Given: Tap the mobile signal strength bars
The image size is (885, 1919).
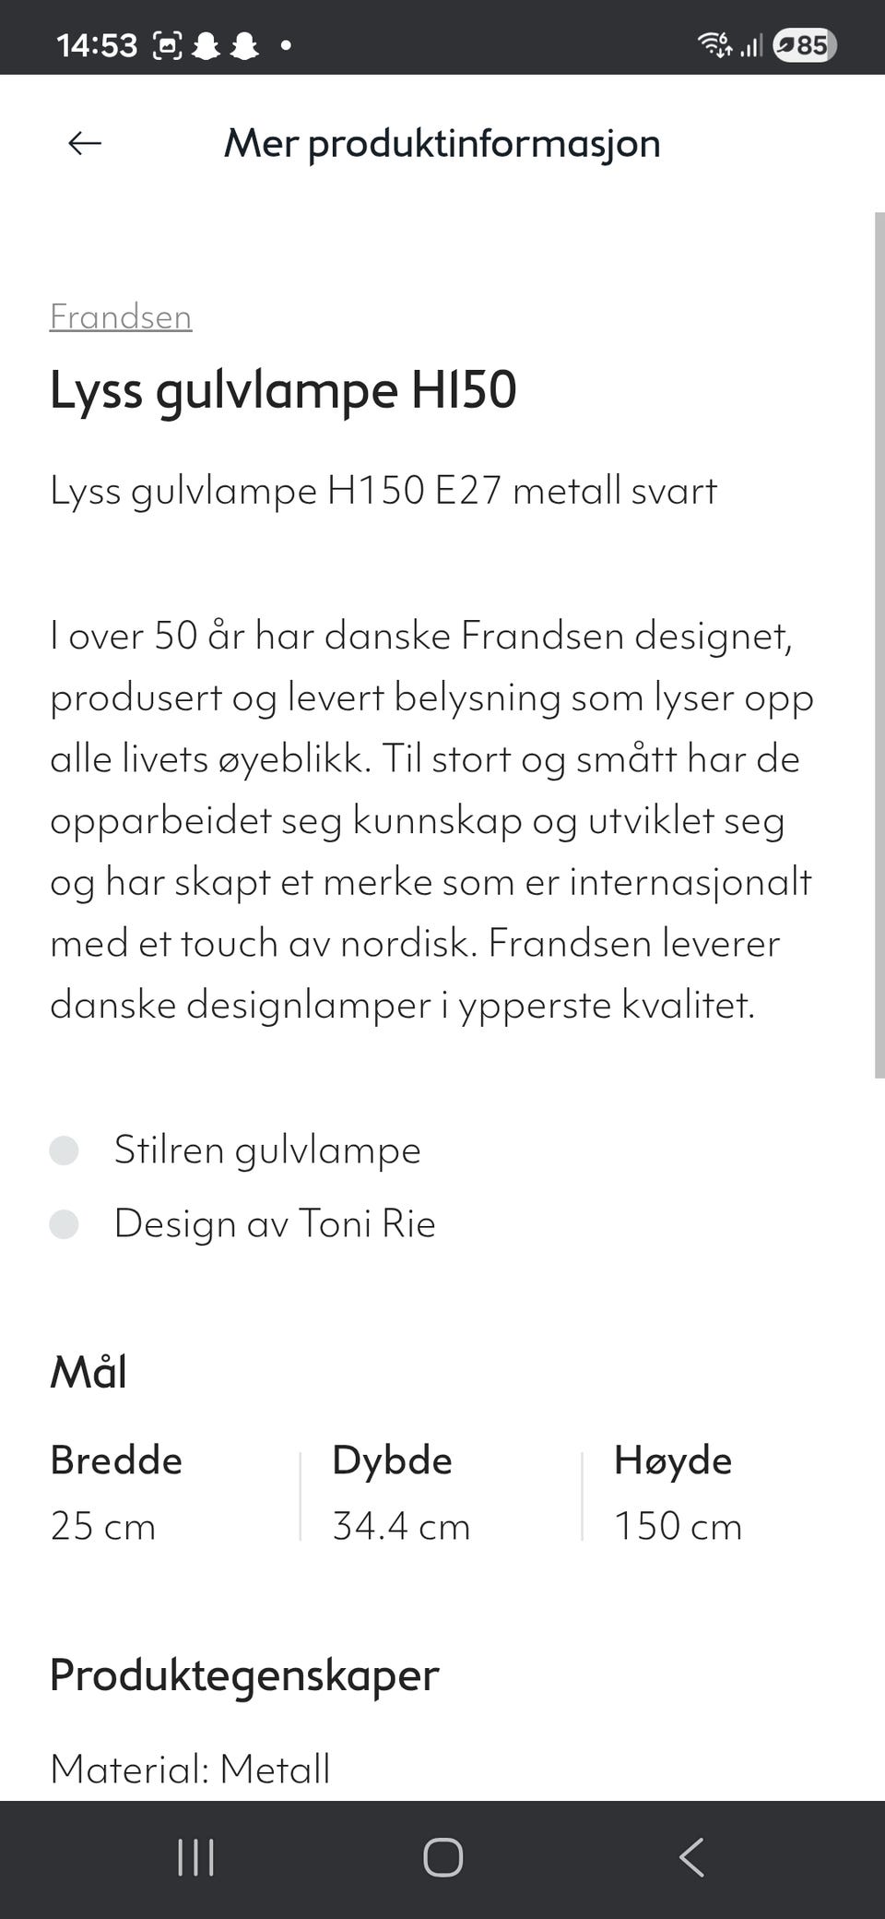Looking at the screenshot, I should pyautogui.click(x=751, y=44).
